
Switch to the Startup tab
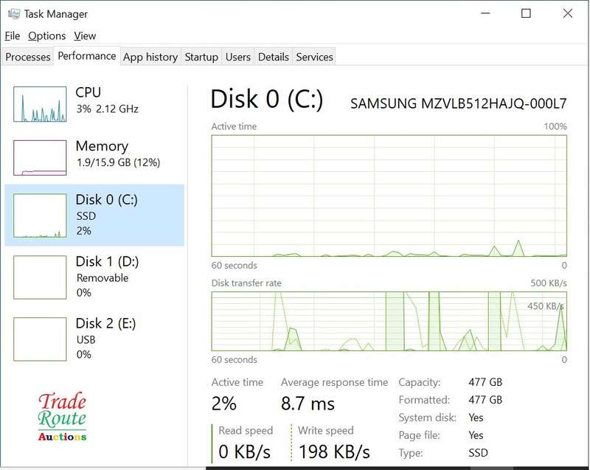tap(201, 57)
